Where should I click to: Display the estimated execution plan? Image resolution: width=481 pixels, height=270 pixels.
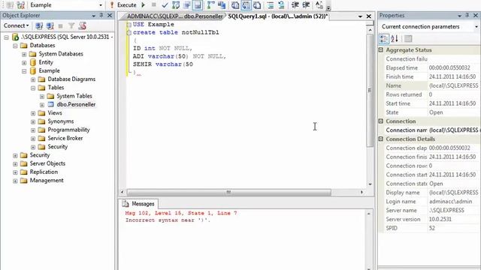(x=176, y=5)
